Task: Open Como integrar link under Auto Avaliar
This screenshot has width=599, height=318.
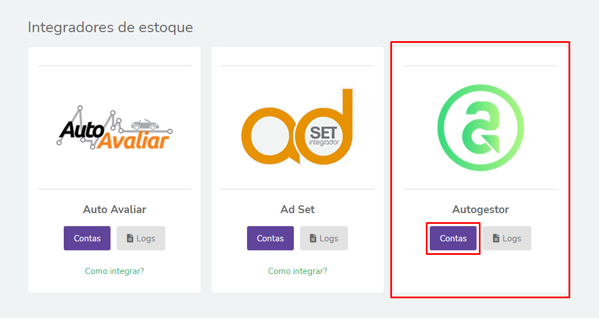Action: (x=114, y=271)
